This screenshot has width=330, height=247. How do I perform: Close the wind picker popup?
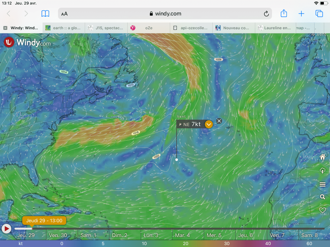[x=219, y=121]
